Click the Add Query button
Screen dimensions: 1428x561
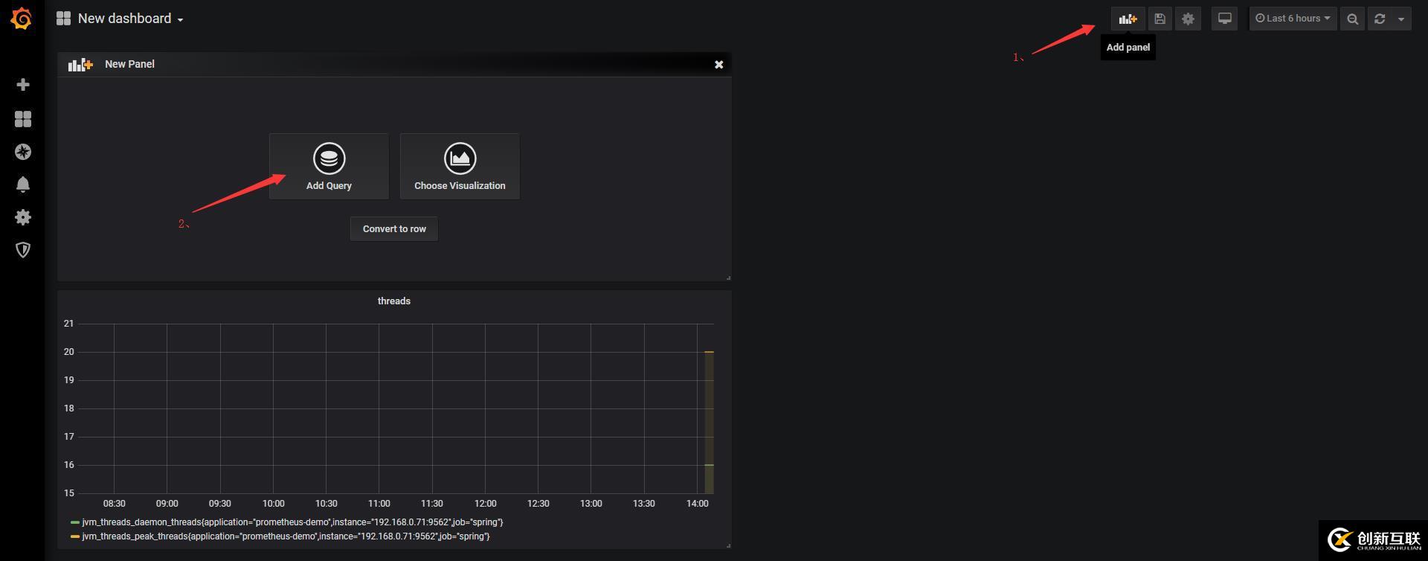click(x=329, y=167)
